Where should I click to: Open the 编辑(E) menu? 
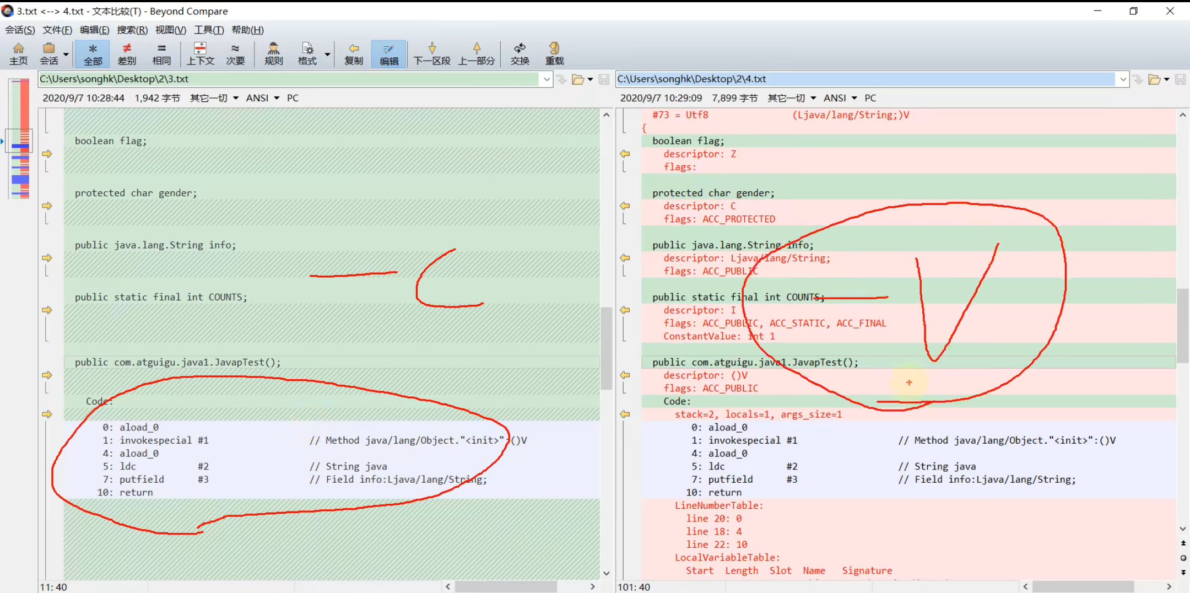(94, 30)
